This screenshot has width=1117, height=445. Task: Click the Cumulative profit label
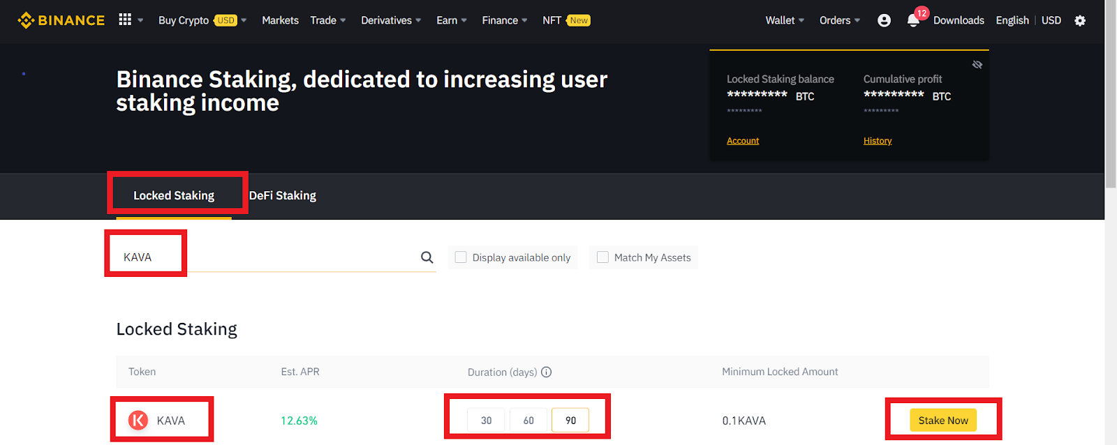pyautogui.click(x=903, y=79)
